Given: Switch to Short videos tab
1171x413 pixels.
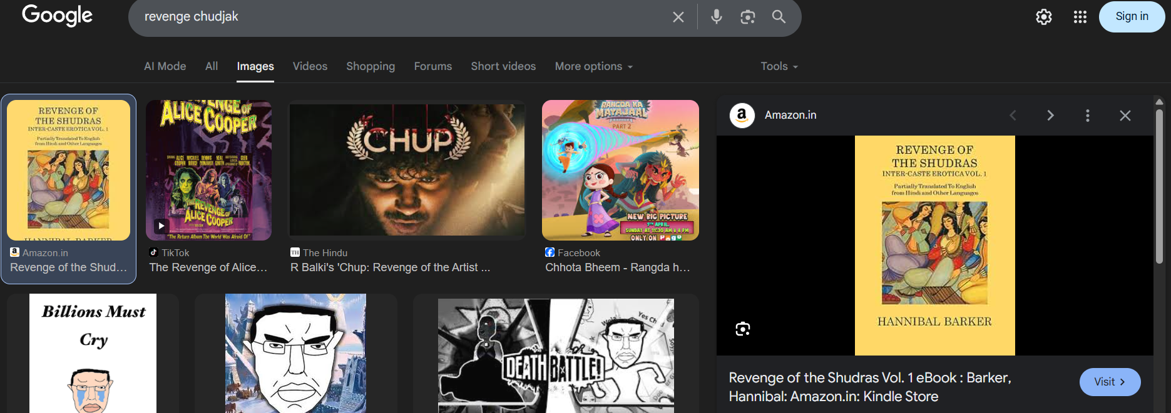Looking at the screenshot, I should coord(503,66).
